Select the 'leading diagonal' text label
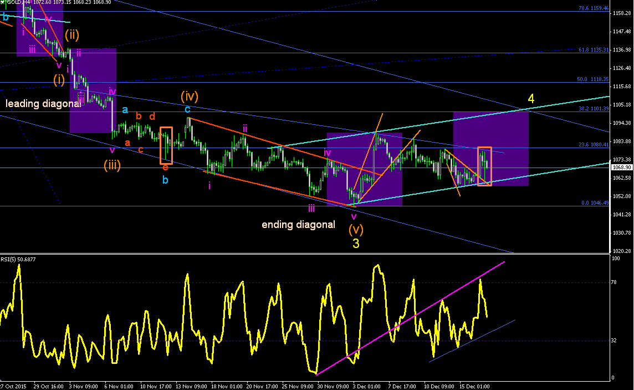Viewport: 634px width, 390px height. 43,104
